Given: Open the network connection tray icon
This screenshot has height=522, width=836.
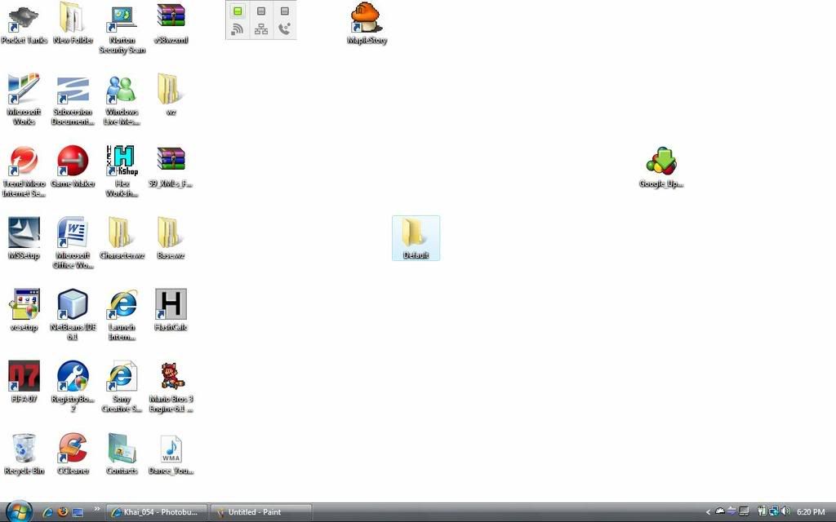Looking at the screenshot, I should pyautogui.click(x=774, y=512).
